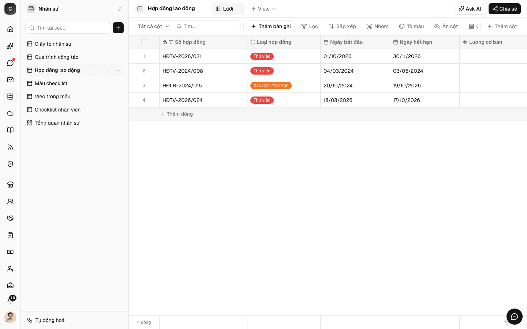The height and width of the screenshot is (329, 527).
Task: Open the Ẩn cột hide columns tool
Action: (446, 26)
